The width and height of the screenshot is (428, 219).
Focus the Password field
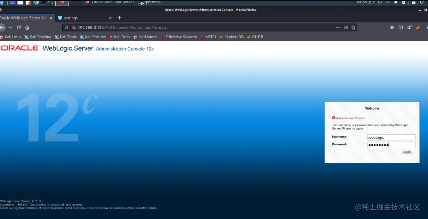391,145
